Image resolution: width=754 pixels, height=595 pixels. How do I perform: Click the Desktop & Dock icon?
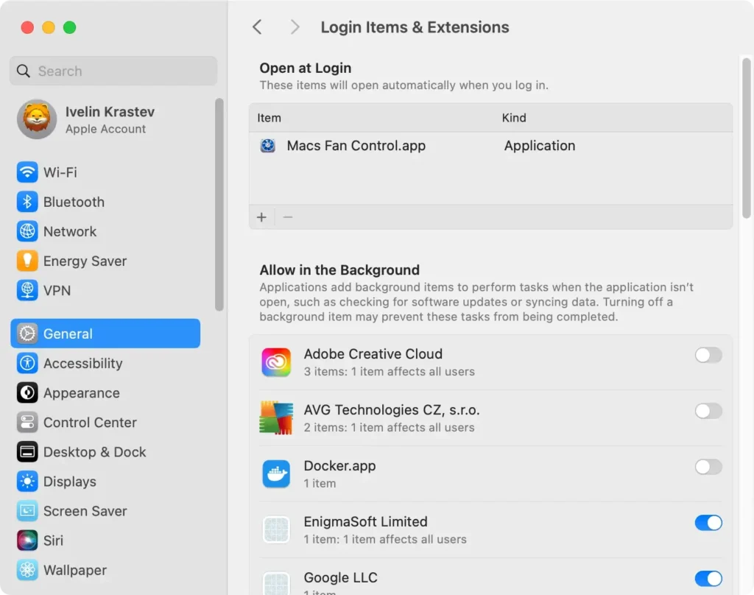27,451
